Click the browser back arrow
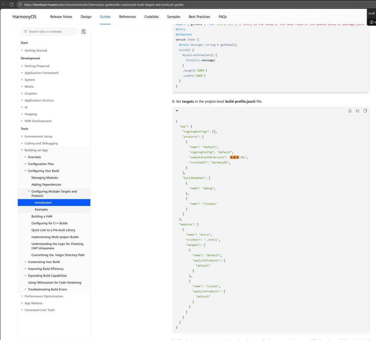Viewport: 376px width, 340px height. [4, 5]
